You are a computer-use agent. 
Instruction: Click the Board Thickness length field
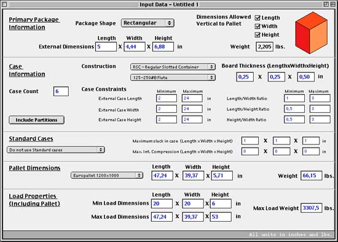[245, 77]
